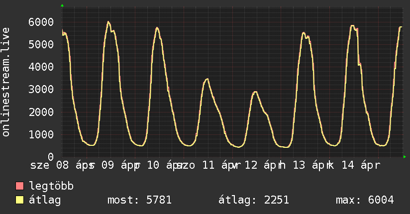Click the '10 ápr' date label
Screen dimensions: 410x214
click(166, 165)
